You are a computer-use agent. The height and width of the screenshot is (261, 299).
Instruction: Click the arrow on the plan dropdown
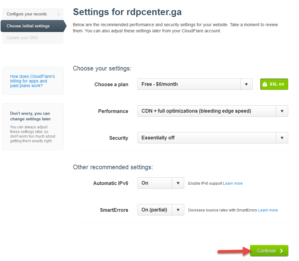246,84
